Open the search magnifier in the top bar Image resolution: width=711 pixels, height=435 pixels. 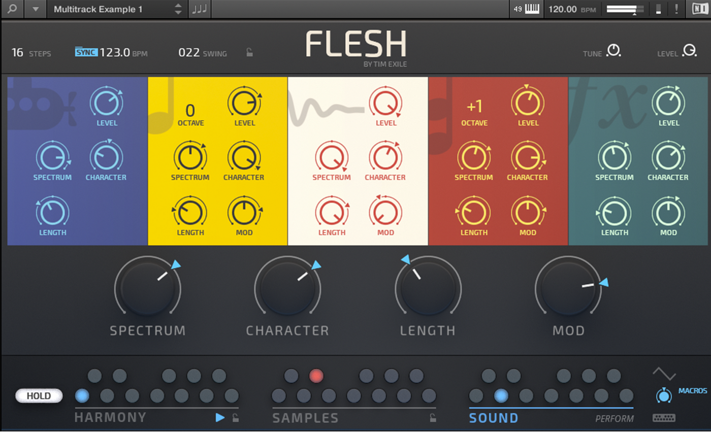(12, 9)
